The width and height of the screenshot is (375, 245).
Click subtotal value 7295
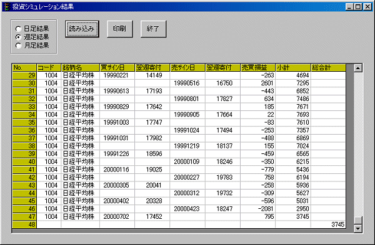point(302,84)
